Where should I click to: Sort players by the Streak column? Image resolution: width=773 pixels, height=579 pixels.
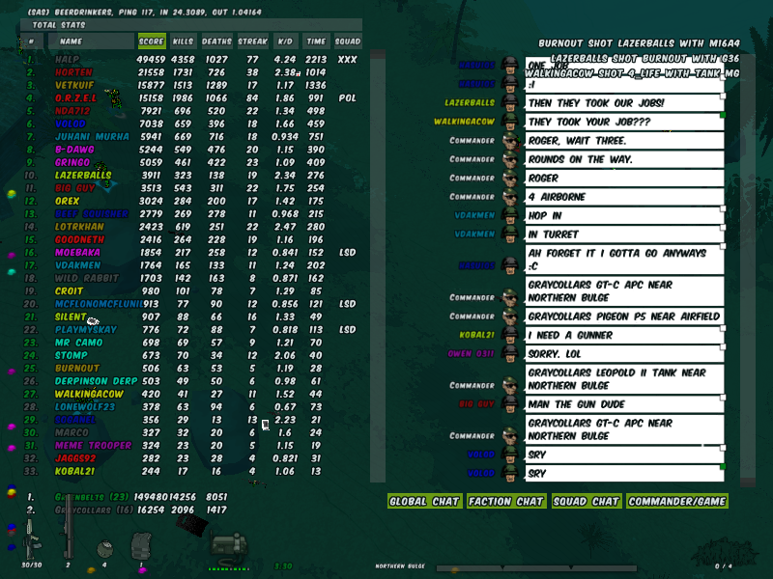point(253,41)
